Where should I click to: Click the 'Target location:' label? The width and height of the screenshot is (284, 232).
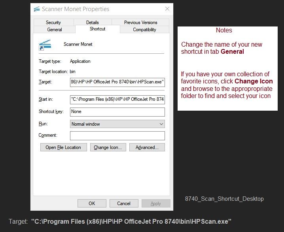[x=53, y=72]
